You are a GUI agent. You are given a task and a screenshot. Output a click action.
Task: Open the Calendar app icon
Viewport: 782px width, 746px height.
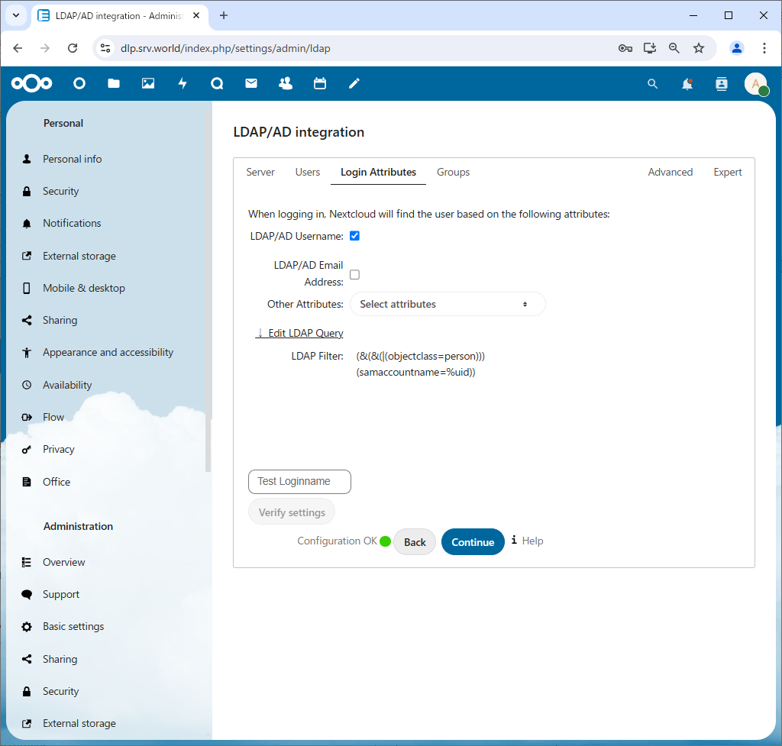(320, 83)
